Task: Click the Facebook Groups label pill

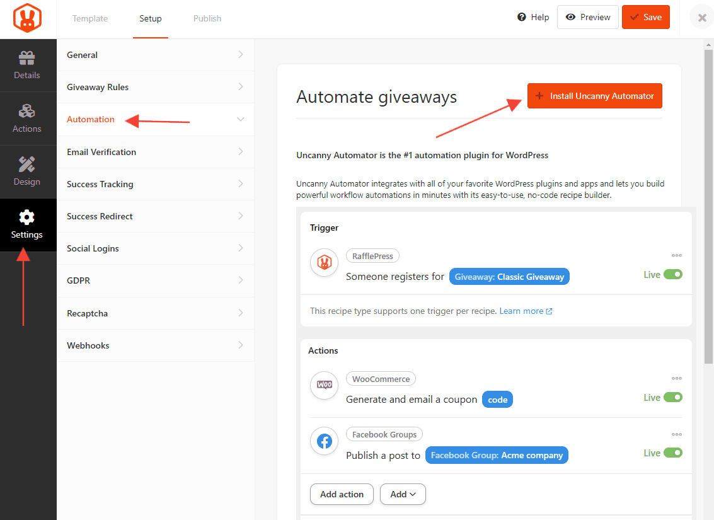Action: coord(384,434)
